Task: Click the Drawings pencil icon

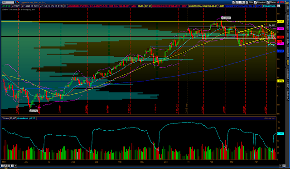Action: click(x=256, y=2)
